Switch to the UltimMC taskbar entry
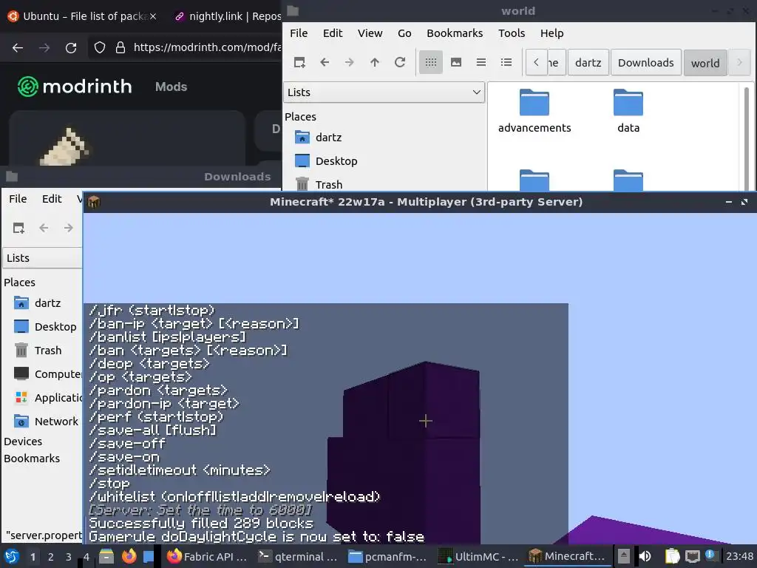 click(478, 556)
